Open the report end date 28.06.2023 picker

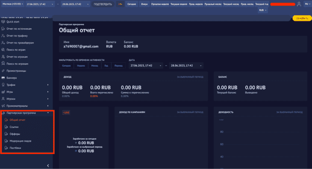[186, 66]
